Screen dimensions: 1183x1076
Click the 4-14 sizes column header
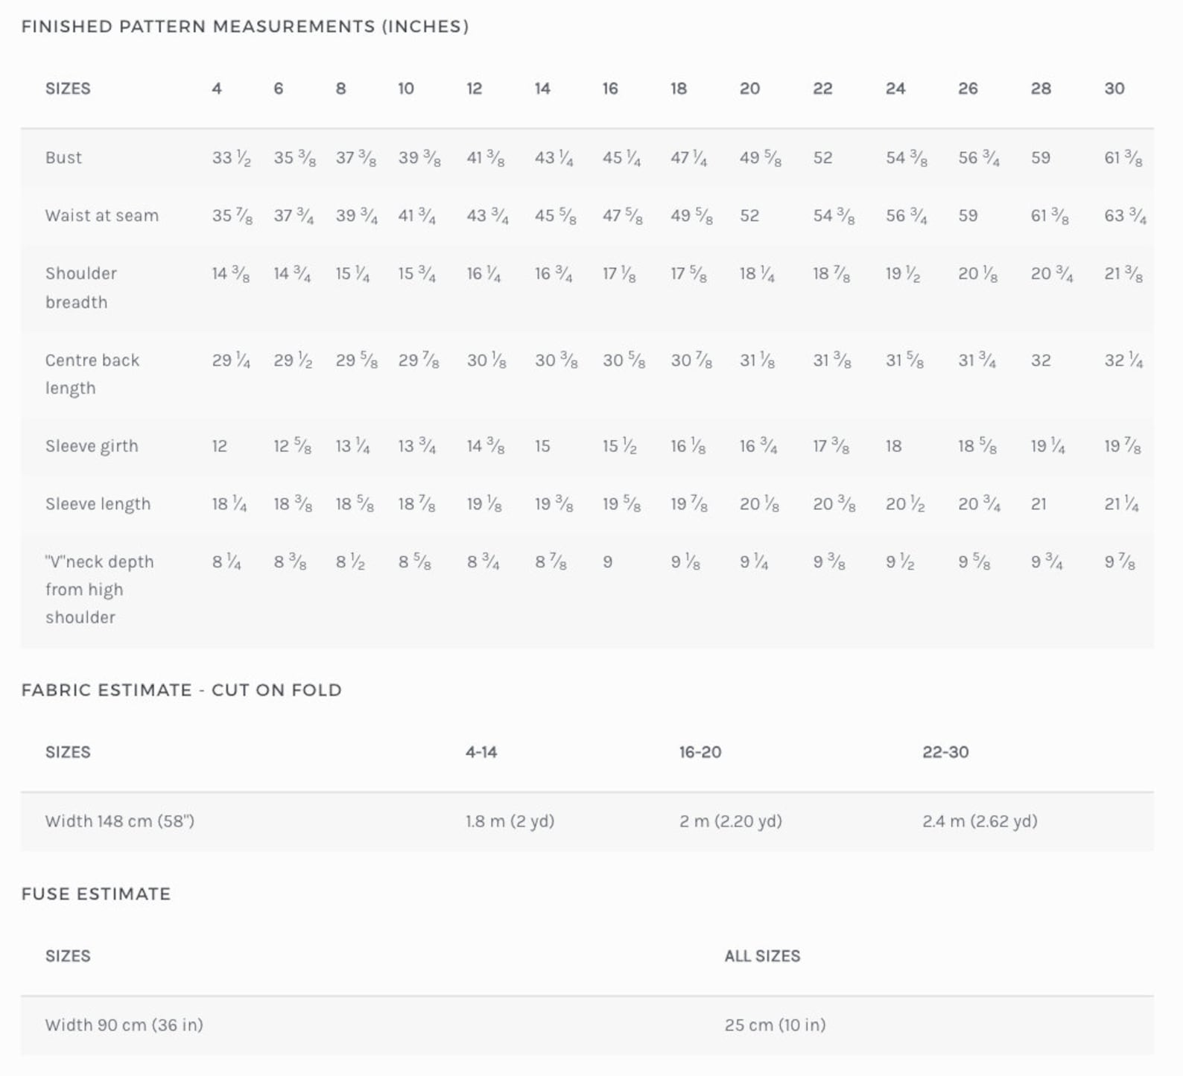(481, 752)
